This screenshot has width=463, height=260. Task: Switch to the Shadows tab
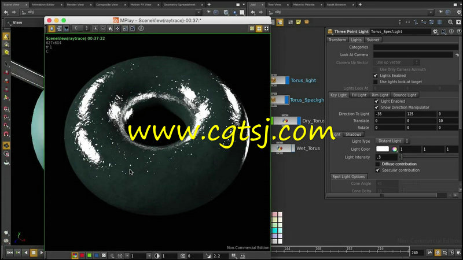click(x=353, y=135)
